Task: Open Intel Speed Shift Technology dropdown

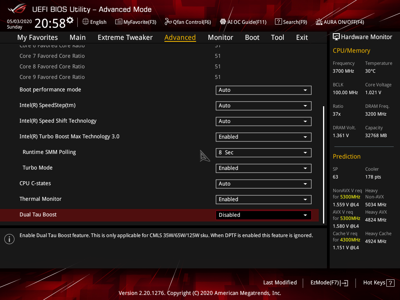Action: [264, 121]
